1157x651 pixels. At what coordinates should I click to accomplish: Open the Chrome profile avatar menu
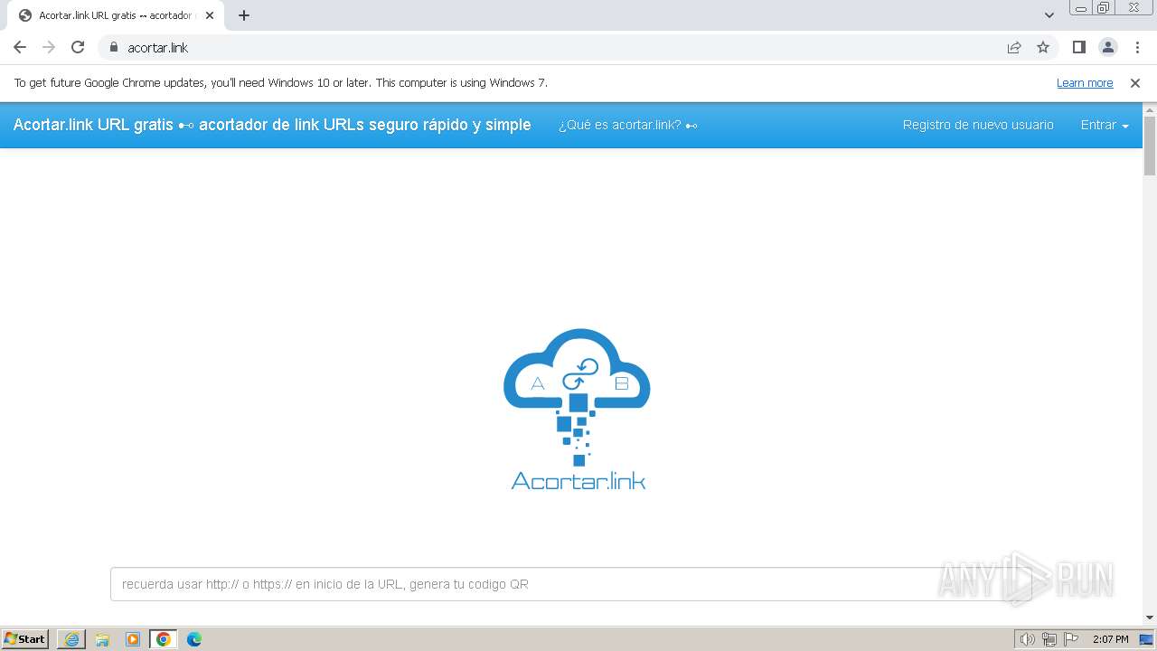coord(1108,47)
